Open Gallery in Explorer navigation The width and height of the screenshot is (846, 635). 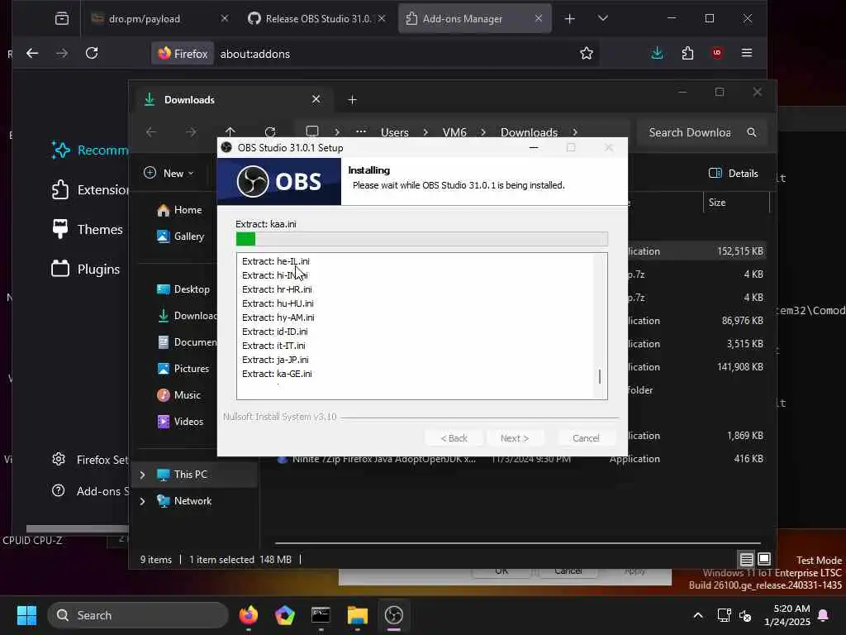180,236
